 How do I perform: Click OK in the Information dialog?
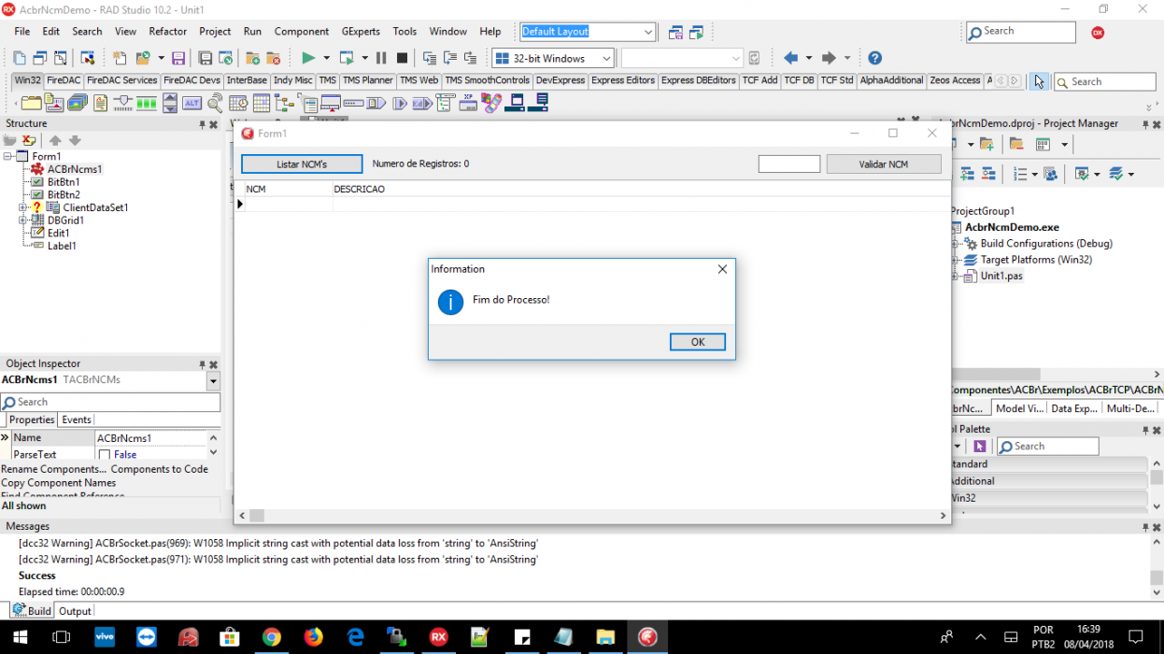pyautogui.click(x=698, y=342)
